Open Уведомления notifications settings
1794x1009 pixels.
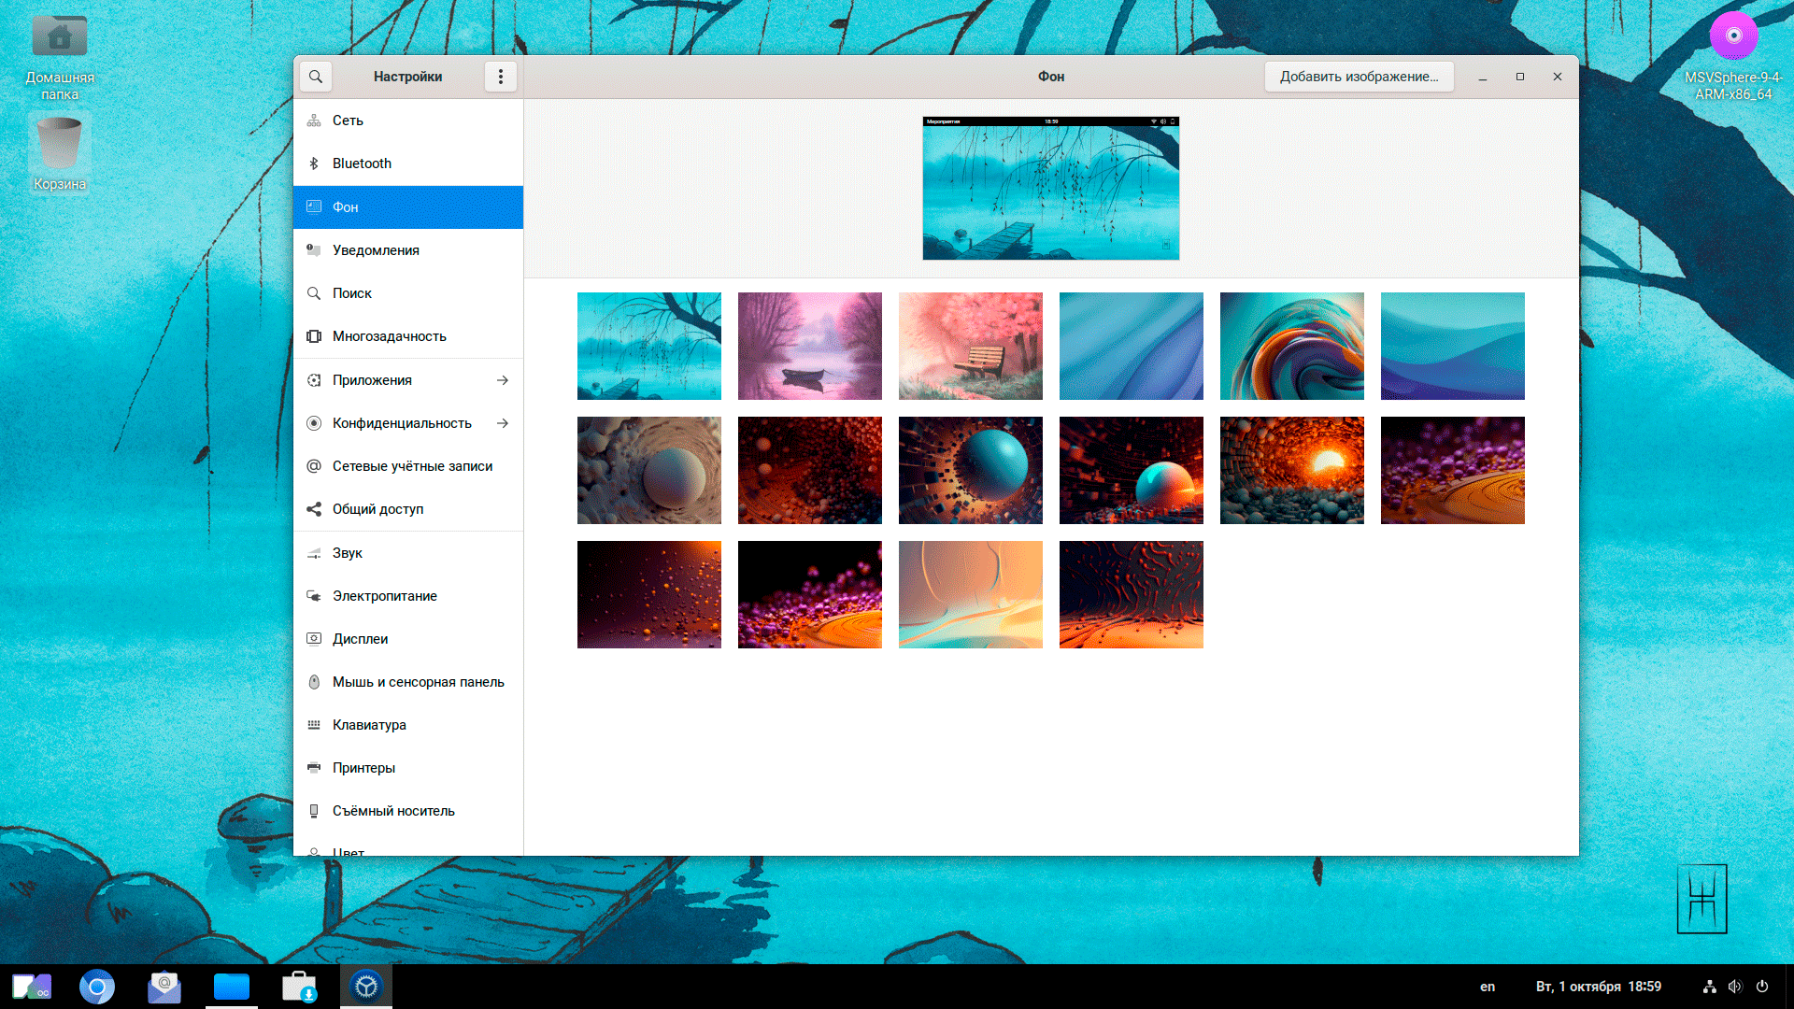pos(376,250)
